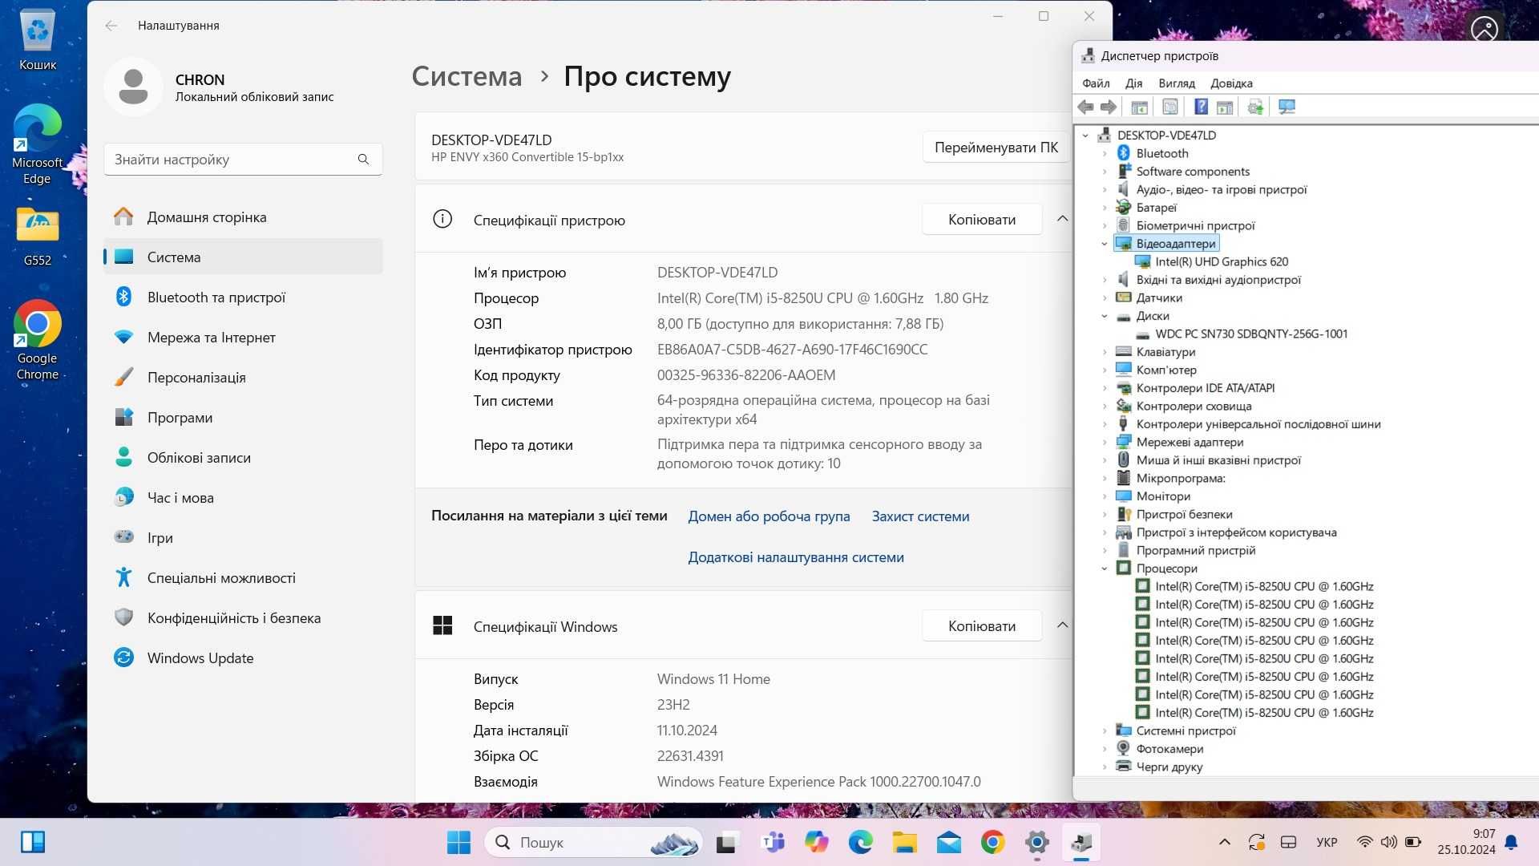Image resolution: width=1539 pixels, height=866 pixels.
Task: Select Intel(R) UHD Graphics 620 device
Action: point(1222,261)
